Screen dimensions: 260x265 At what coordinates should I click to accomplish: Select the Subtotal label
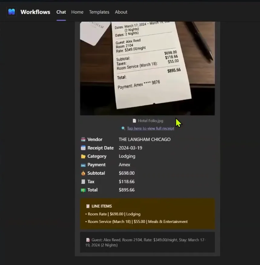point(96,173)
